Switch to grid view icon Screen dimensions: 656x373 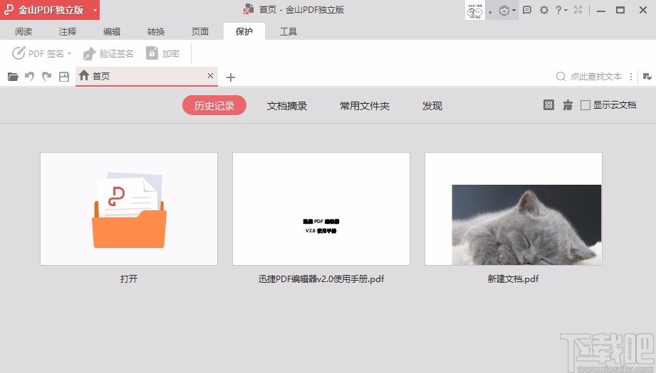(548, 105)
